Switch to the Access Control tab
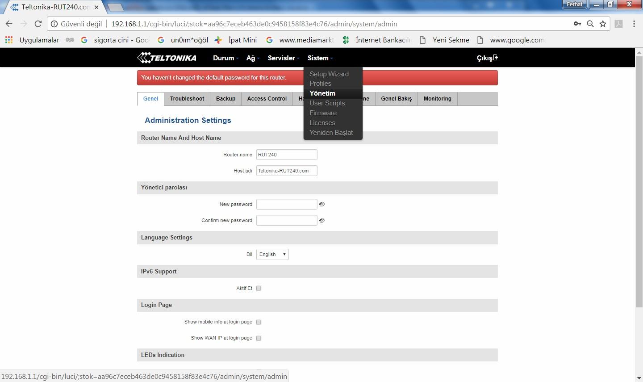Viewport: 643px width, 382px height. coord(267,99)
